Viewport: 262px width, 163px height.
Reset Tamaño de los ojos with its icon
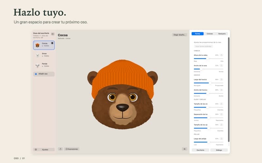point(221,125)
